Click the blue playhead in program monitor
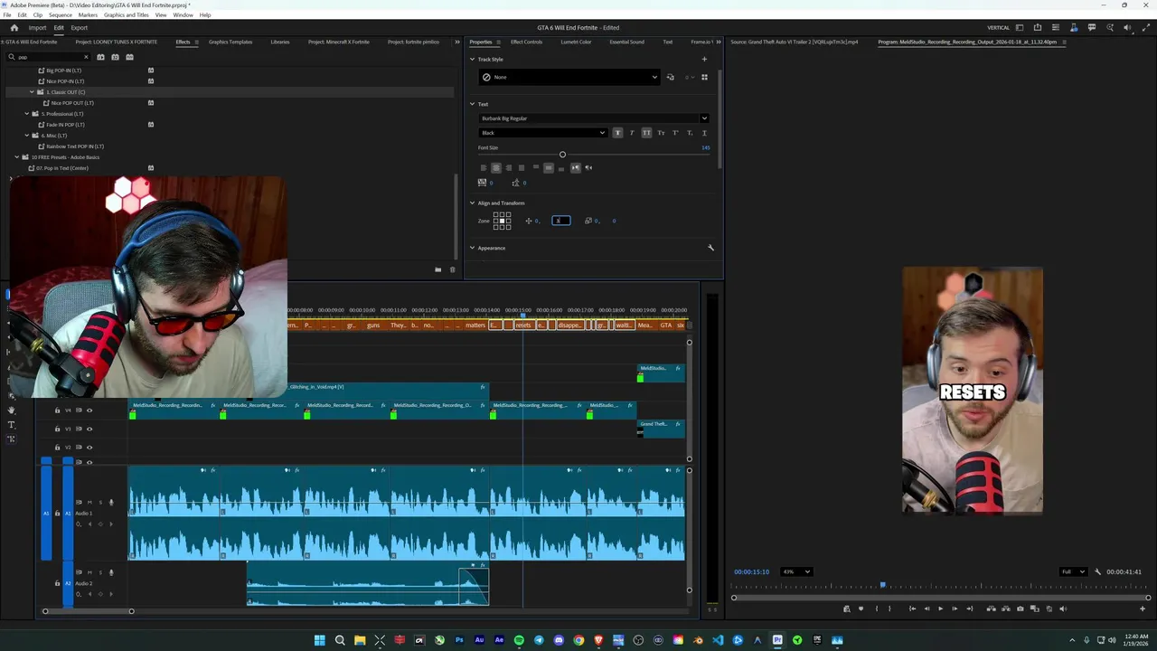This screenshot has height=651, width=1157. point(883,586)
